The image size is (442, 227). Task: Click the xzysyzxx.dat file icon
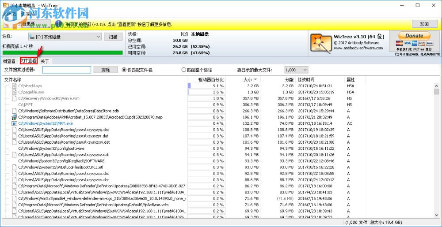(14, 174)
